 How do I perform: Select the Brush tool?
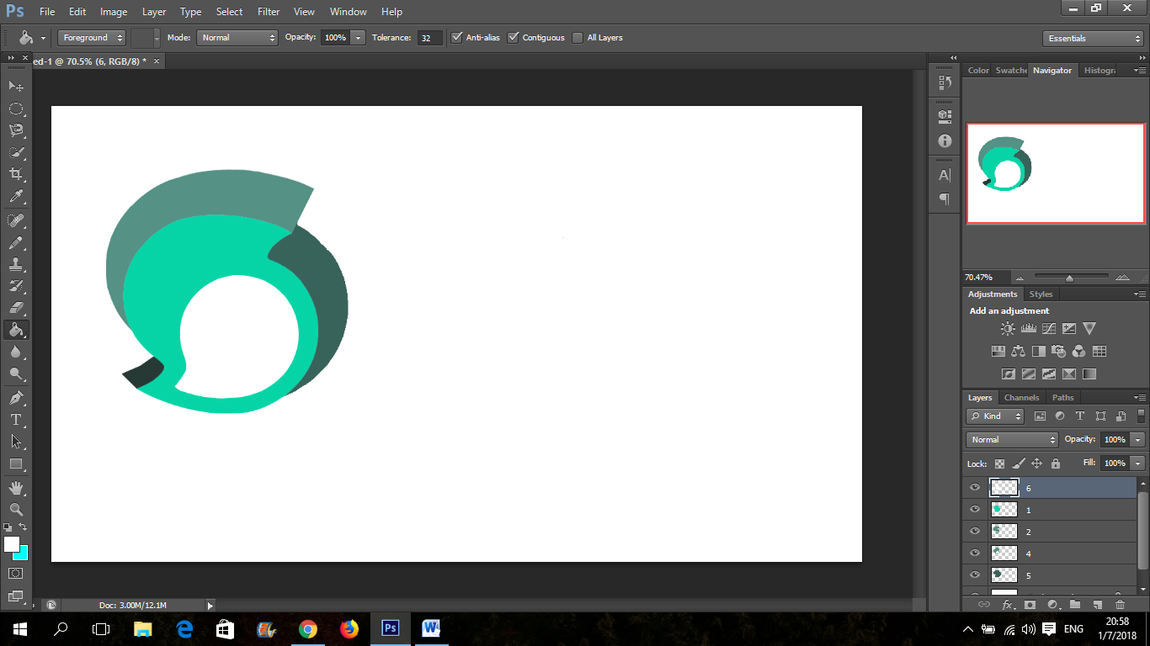click(16, 242)
